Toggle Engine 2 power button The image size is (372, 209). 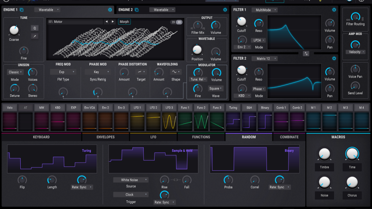coord(225,10)
